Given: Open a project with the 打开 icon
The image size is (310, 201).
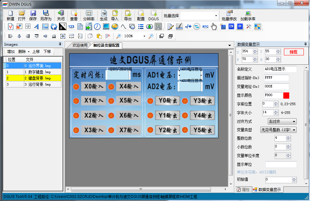Looking at the screenshot, I should click(22, 15).
